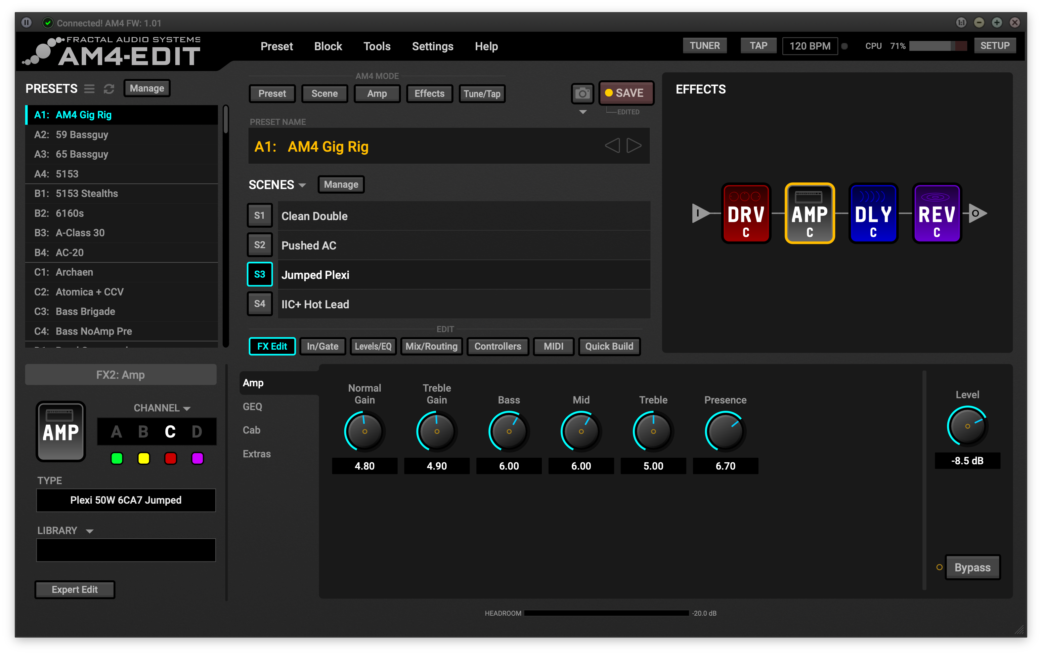Screen dimensions: 1042x655
Task: Select the REV reverb effect block
Action: pos(936,213)
